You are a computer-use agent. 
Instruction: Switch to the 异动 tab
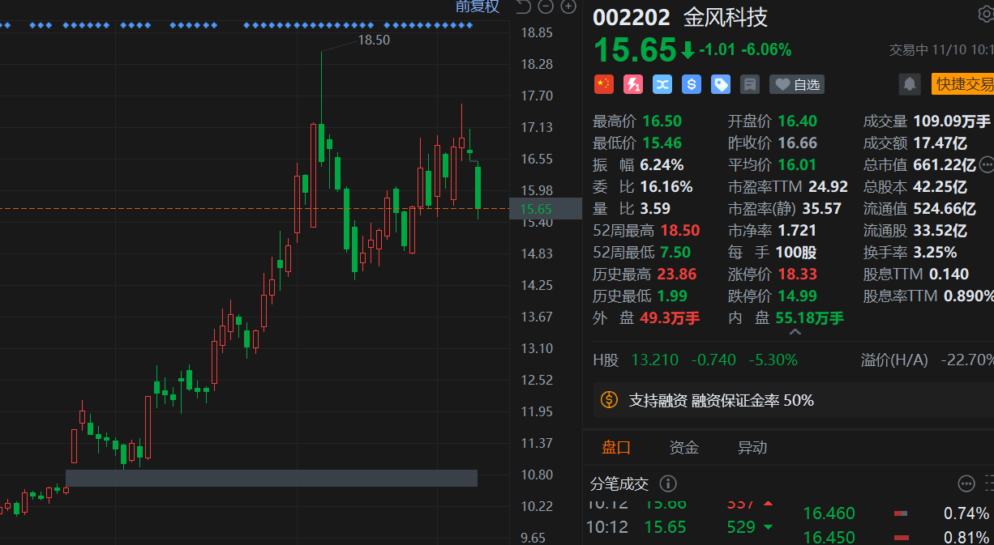[752, 448]
